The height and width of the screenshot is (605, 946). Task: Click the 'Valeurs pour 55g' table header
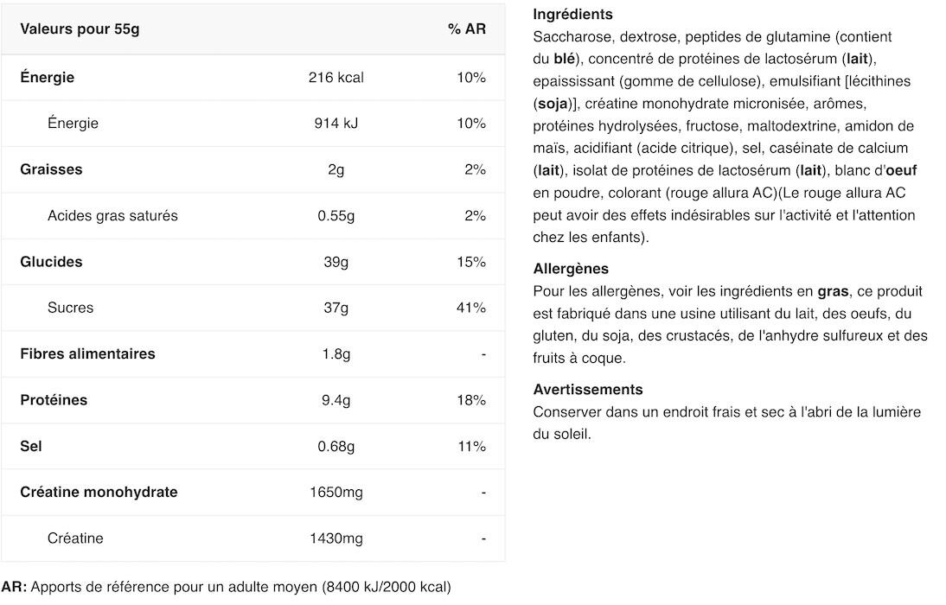pos(80,29)
